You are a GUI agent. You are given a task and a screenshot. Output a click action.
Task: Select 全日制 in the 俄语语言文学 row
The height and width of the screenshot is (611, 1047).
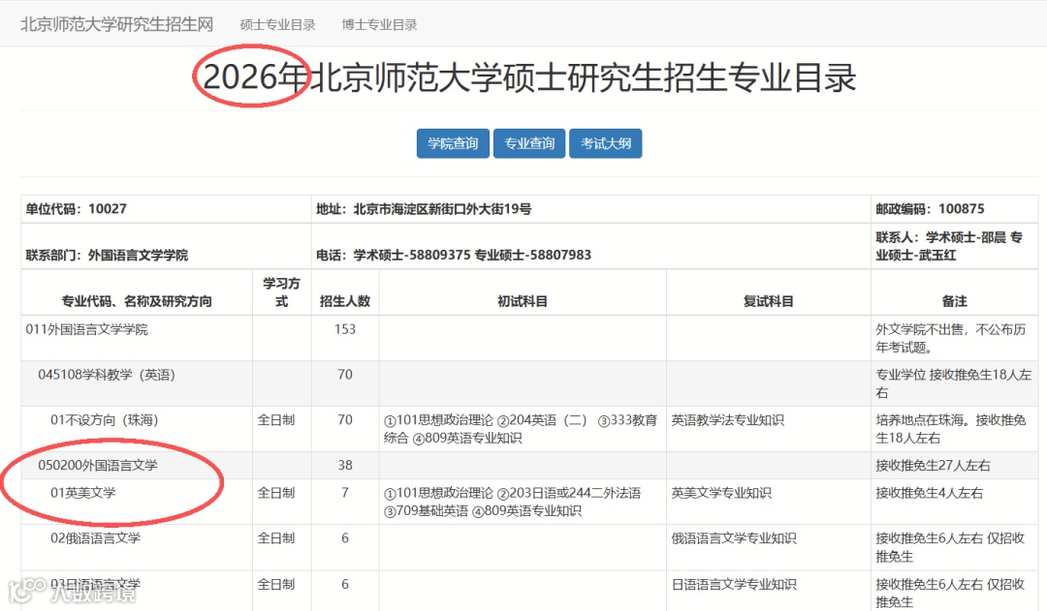pos(275,538)
